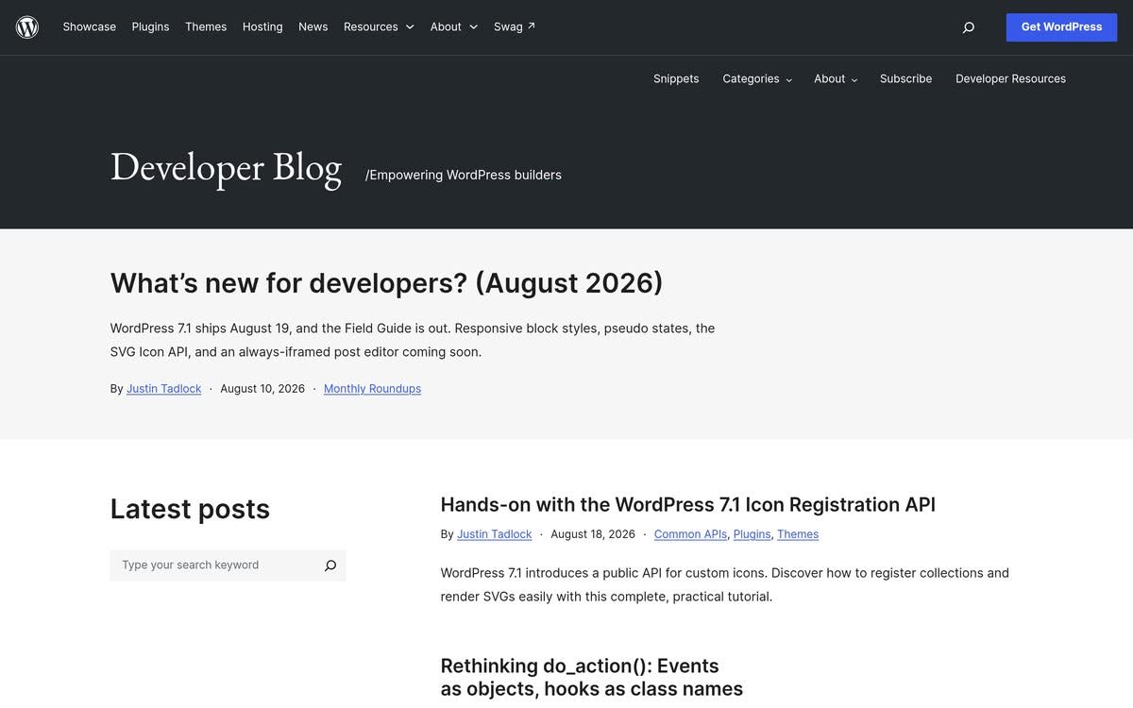Expand the Resources dropdown in top bar

[379, 26]
